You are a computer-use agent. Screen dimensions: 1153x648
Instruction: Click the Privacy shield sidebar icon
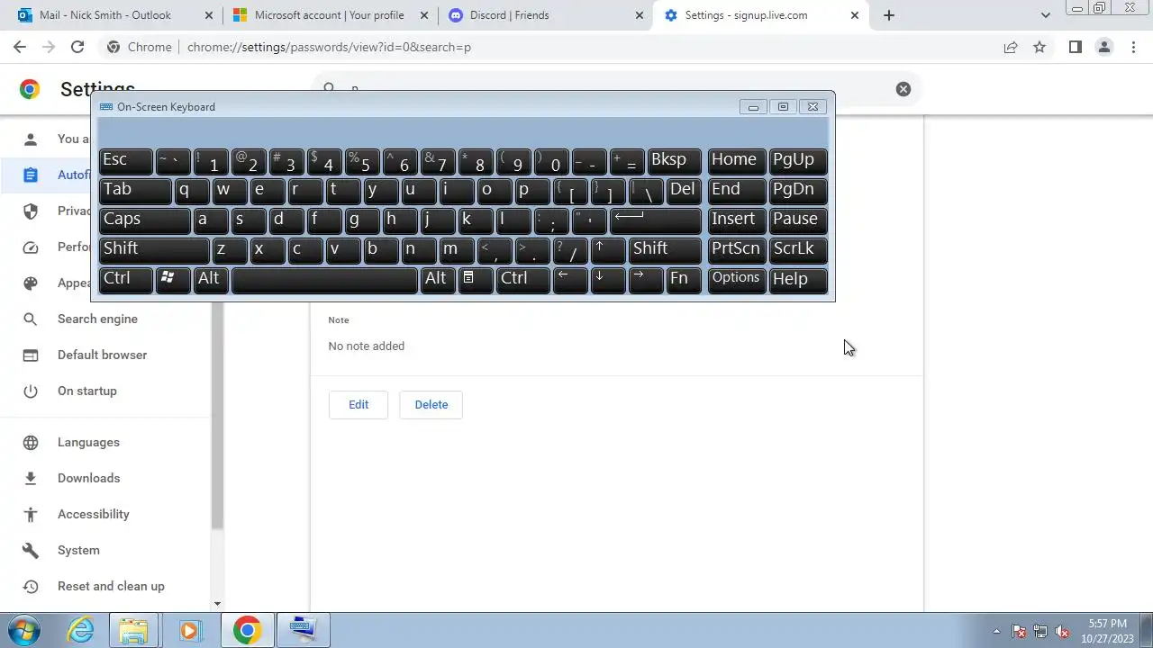point(31,211)
